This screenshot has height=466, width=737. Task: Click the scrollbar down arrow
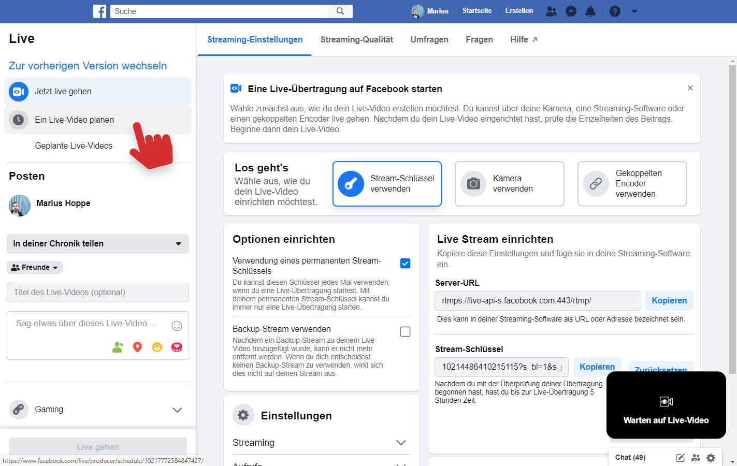(732, 461)
